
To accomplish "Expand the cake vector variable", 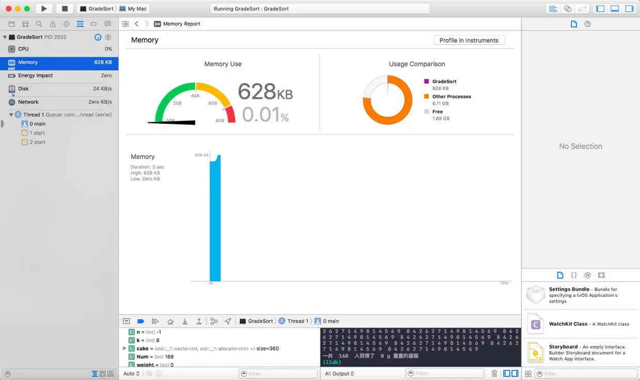I will coord(124,349).
